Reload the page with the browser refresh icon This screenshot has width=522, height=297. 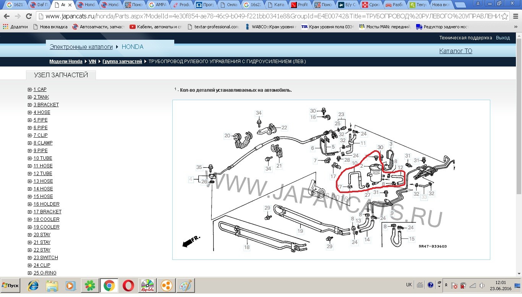[29, 16]
